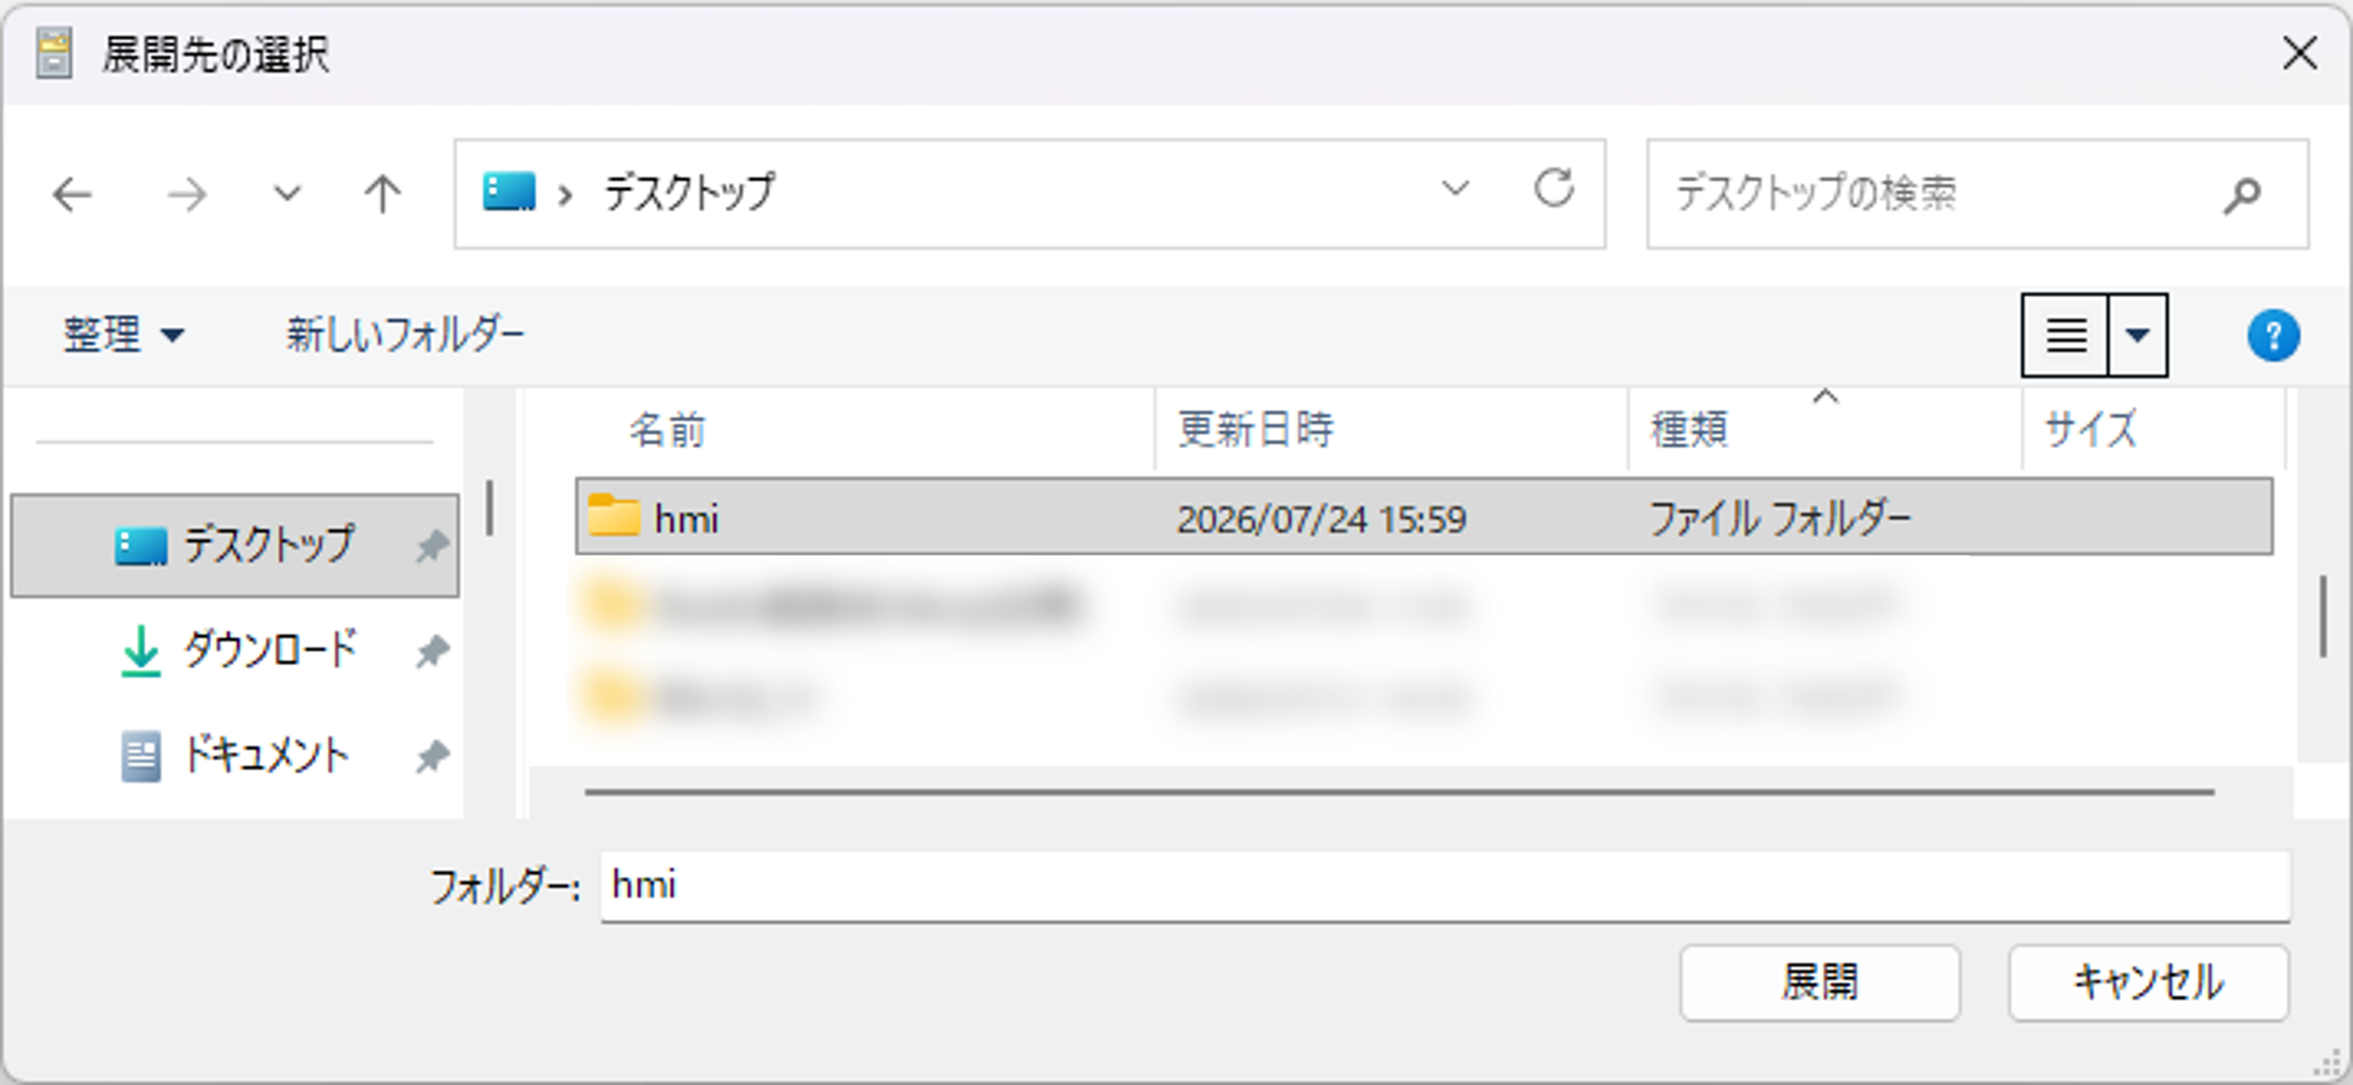Click the hmi folder icon
Screen dimensions: 2353x1085
coord(614,516)
